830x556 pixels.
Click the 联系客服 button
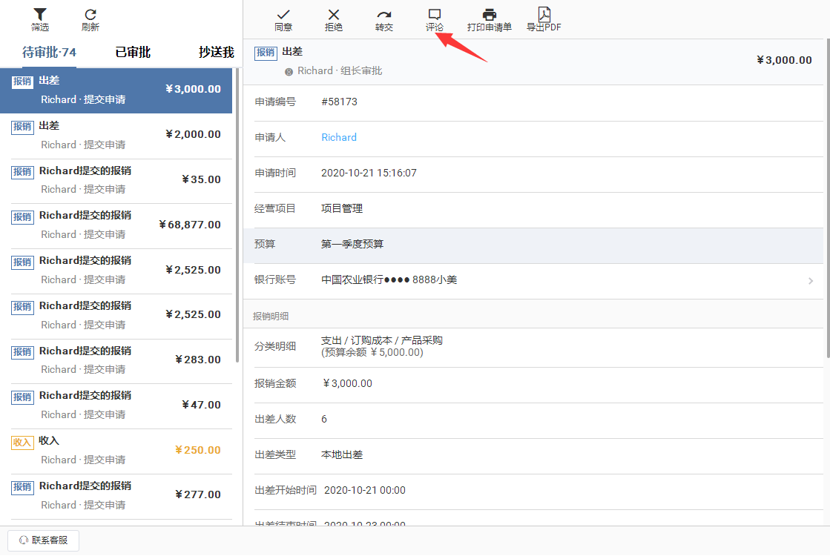pyautogui.click(x=43, y=540)
